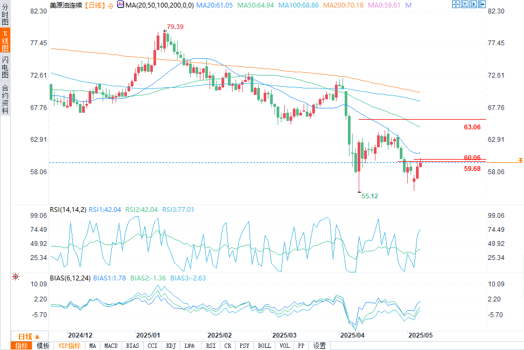Click the export arrow icon at top right
The height and width of the screenshot is (350, 524).
click(482, 4)
